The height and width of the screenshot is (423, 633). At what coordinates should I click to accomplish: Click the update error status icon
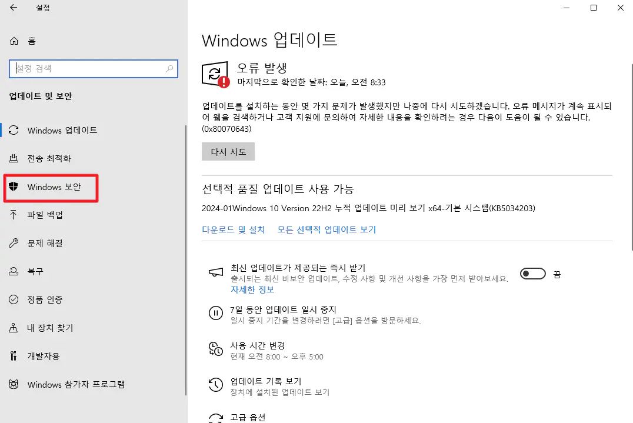tap(215, 74)
